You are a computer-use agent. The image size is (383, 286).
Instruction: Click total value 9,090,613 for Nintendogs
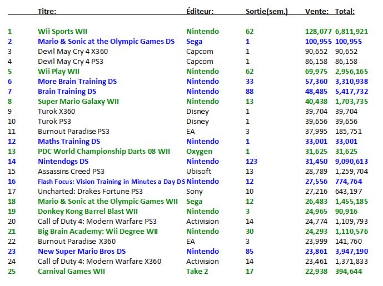click(351, 162)
